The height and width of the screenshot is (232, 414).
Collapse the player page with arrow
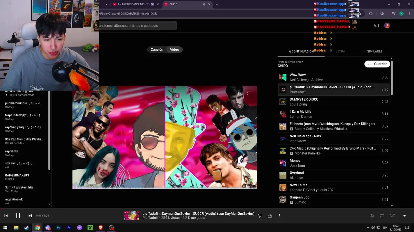[404, 216]
